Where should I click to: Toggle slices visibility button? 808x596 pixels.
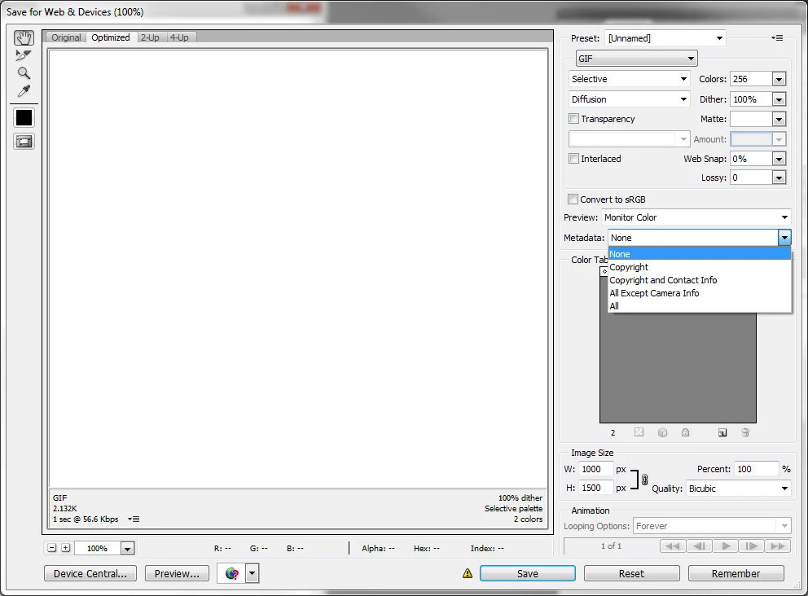[x=24, y=142]
